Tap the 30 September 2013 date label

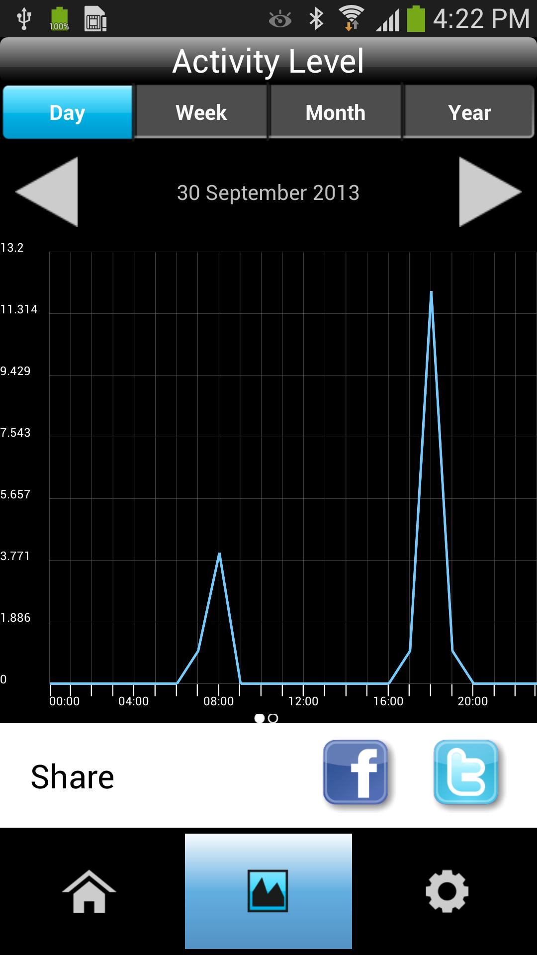(268, 193)
